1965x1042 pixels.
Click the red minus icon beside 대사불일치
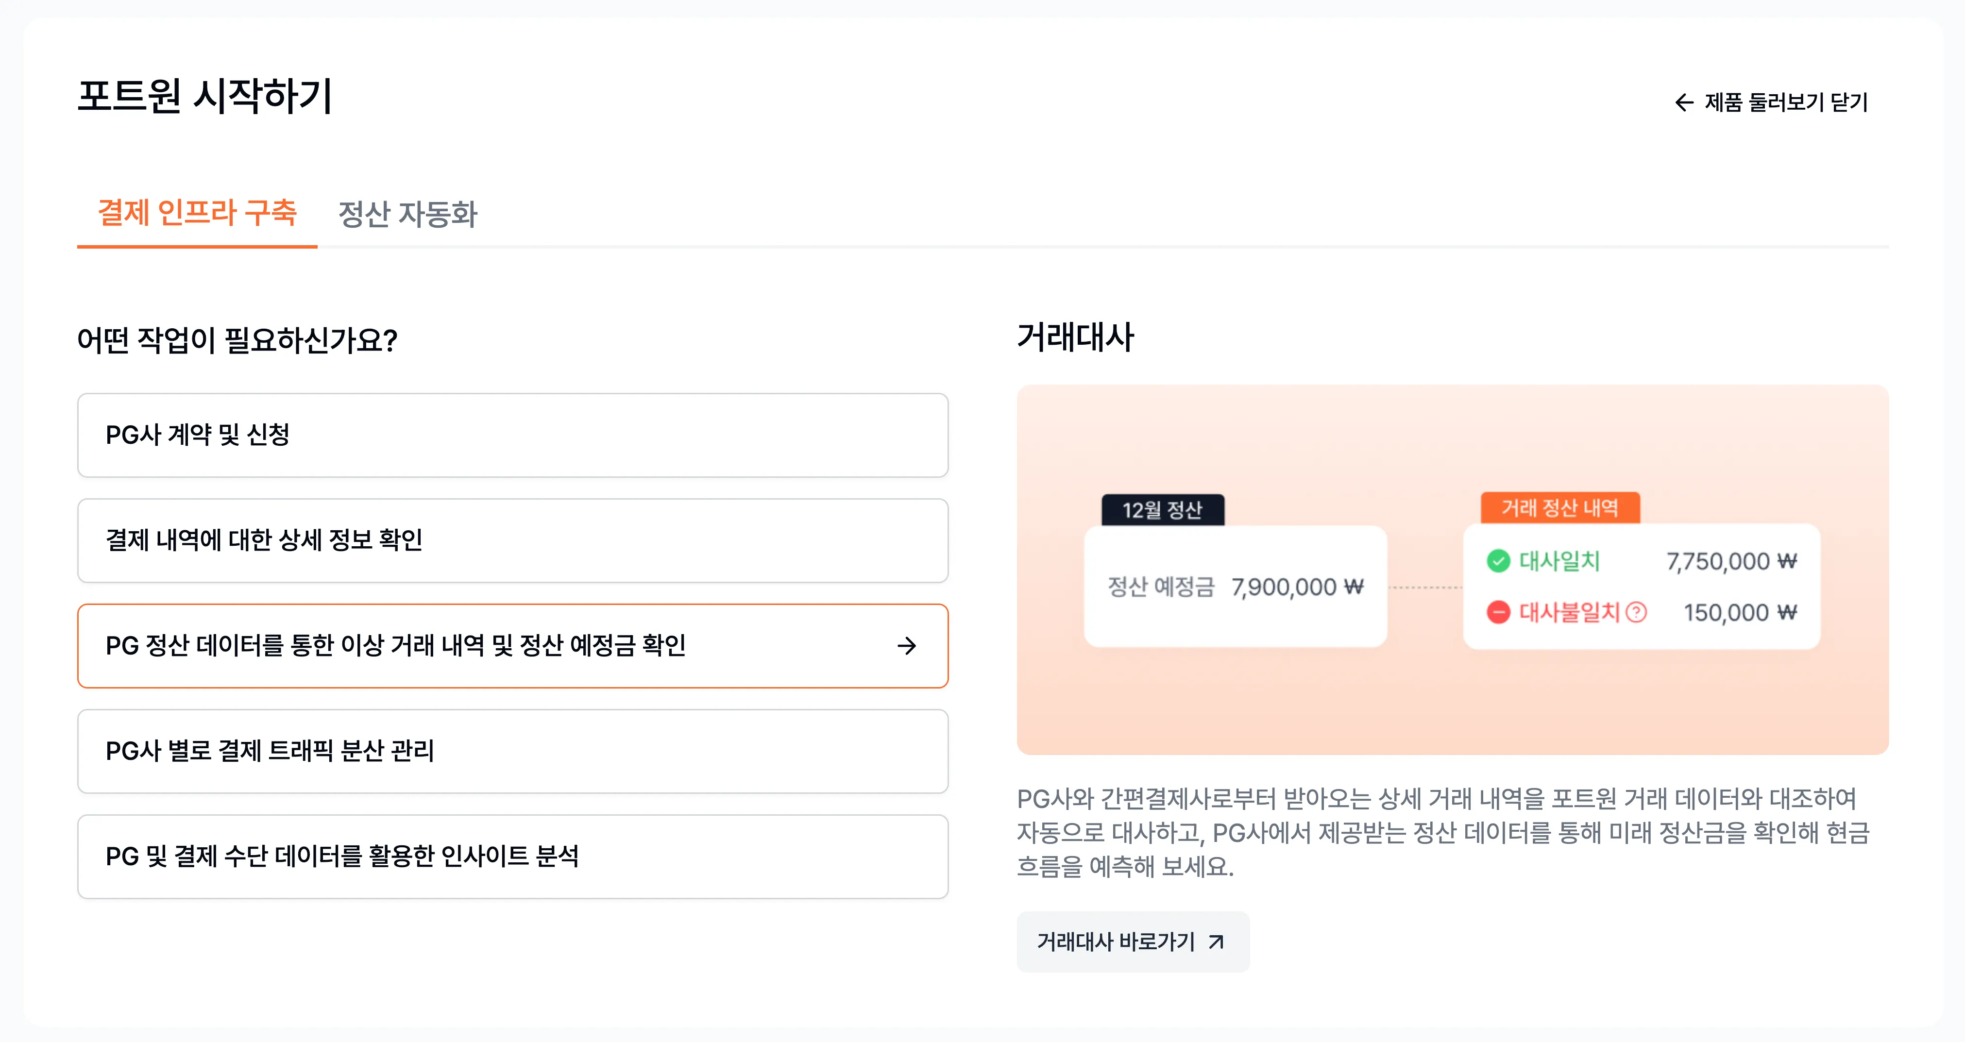[x=1498, y=612]
